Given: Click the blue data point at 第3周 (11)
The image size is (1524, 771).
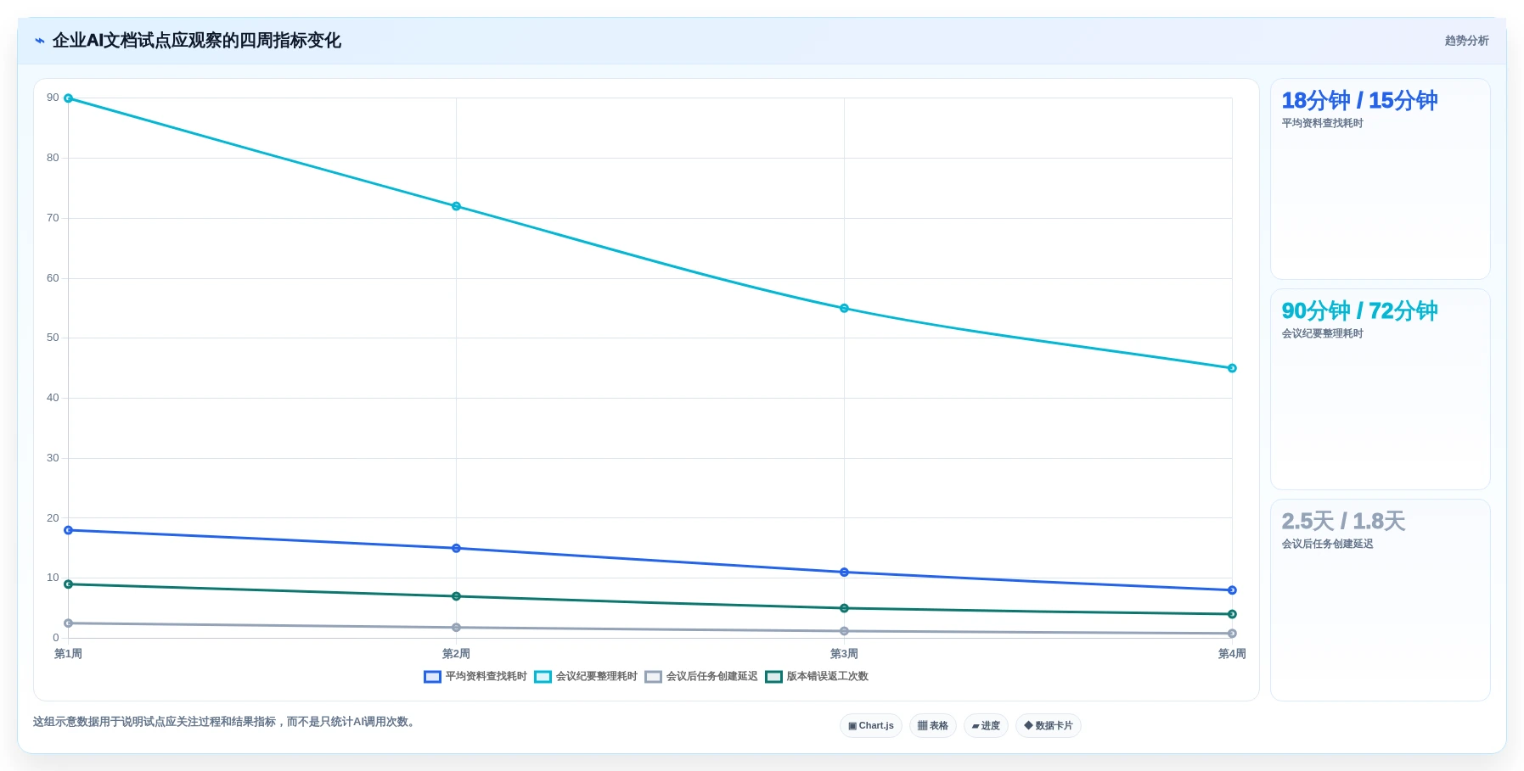Looking at the screenshot, I should coord(844,573).
